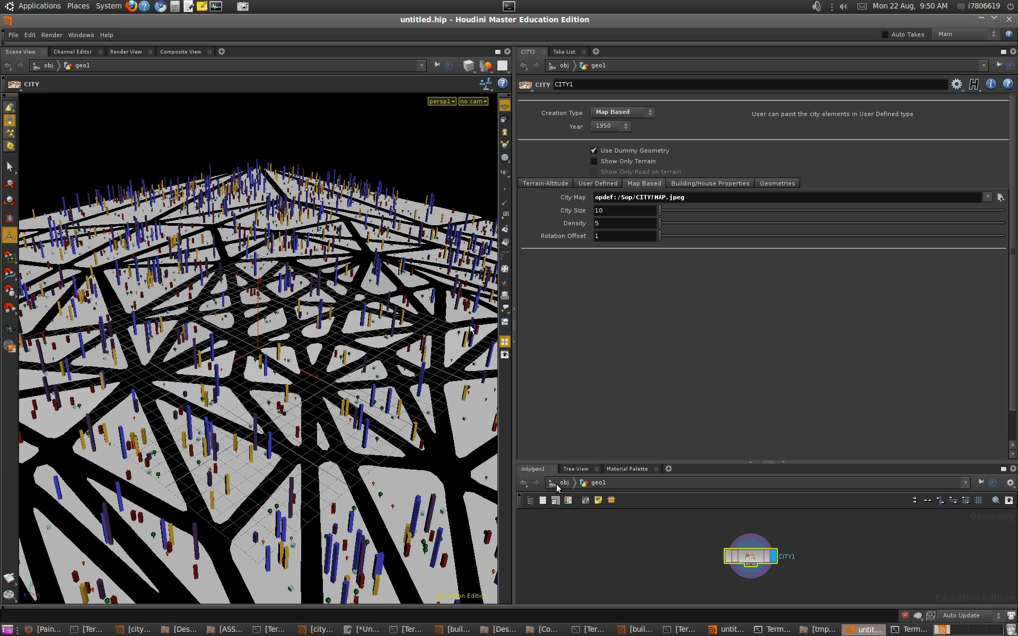Adjust the Rotation Offset slider
The height and width of the screenshot is (636, 1018).
(831, 236)
